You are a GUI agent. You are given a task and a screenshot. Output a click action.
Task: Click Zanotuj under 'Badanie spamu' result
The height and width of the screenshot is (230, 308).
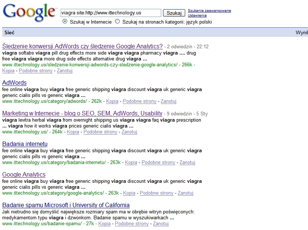(161, 224)
